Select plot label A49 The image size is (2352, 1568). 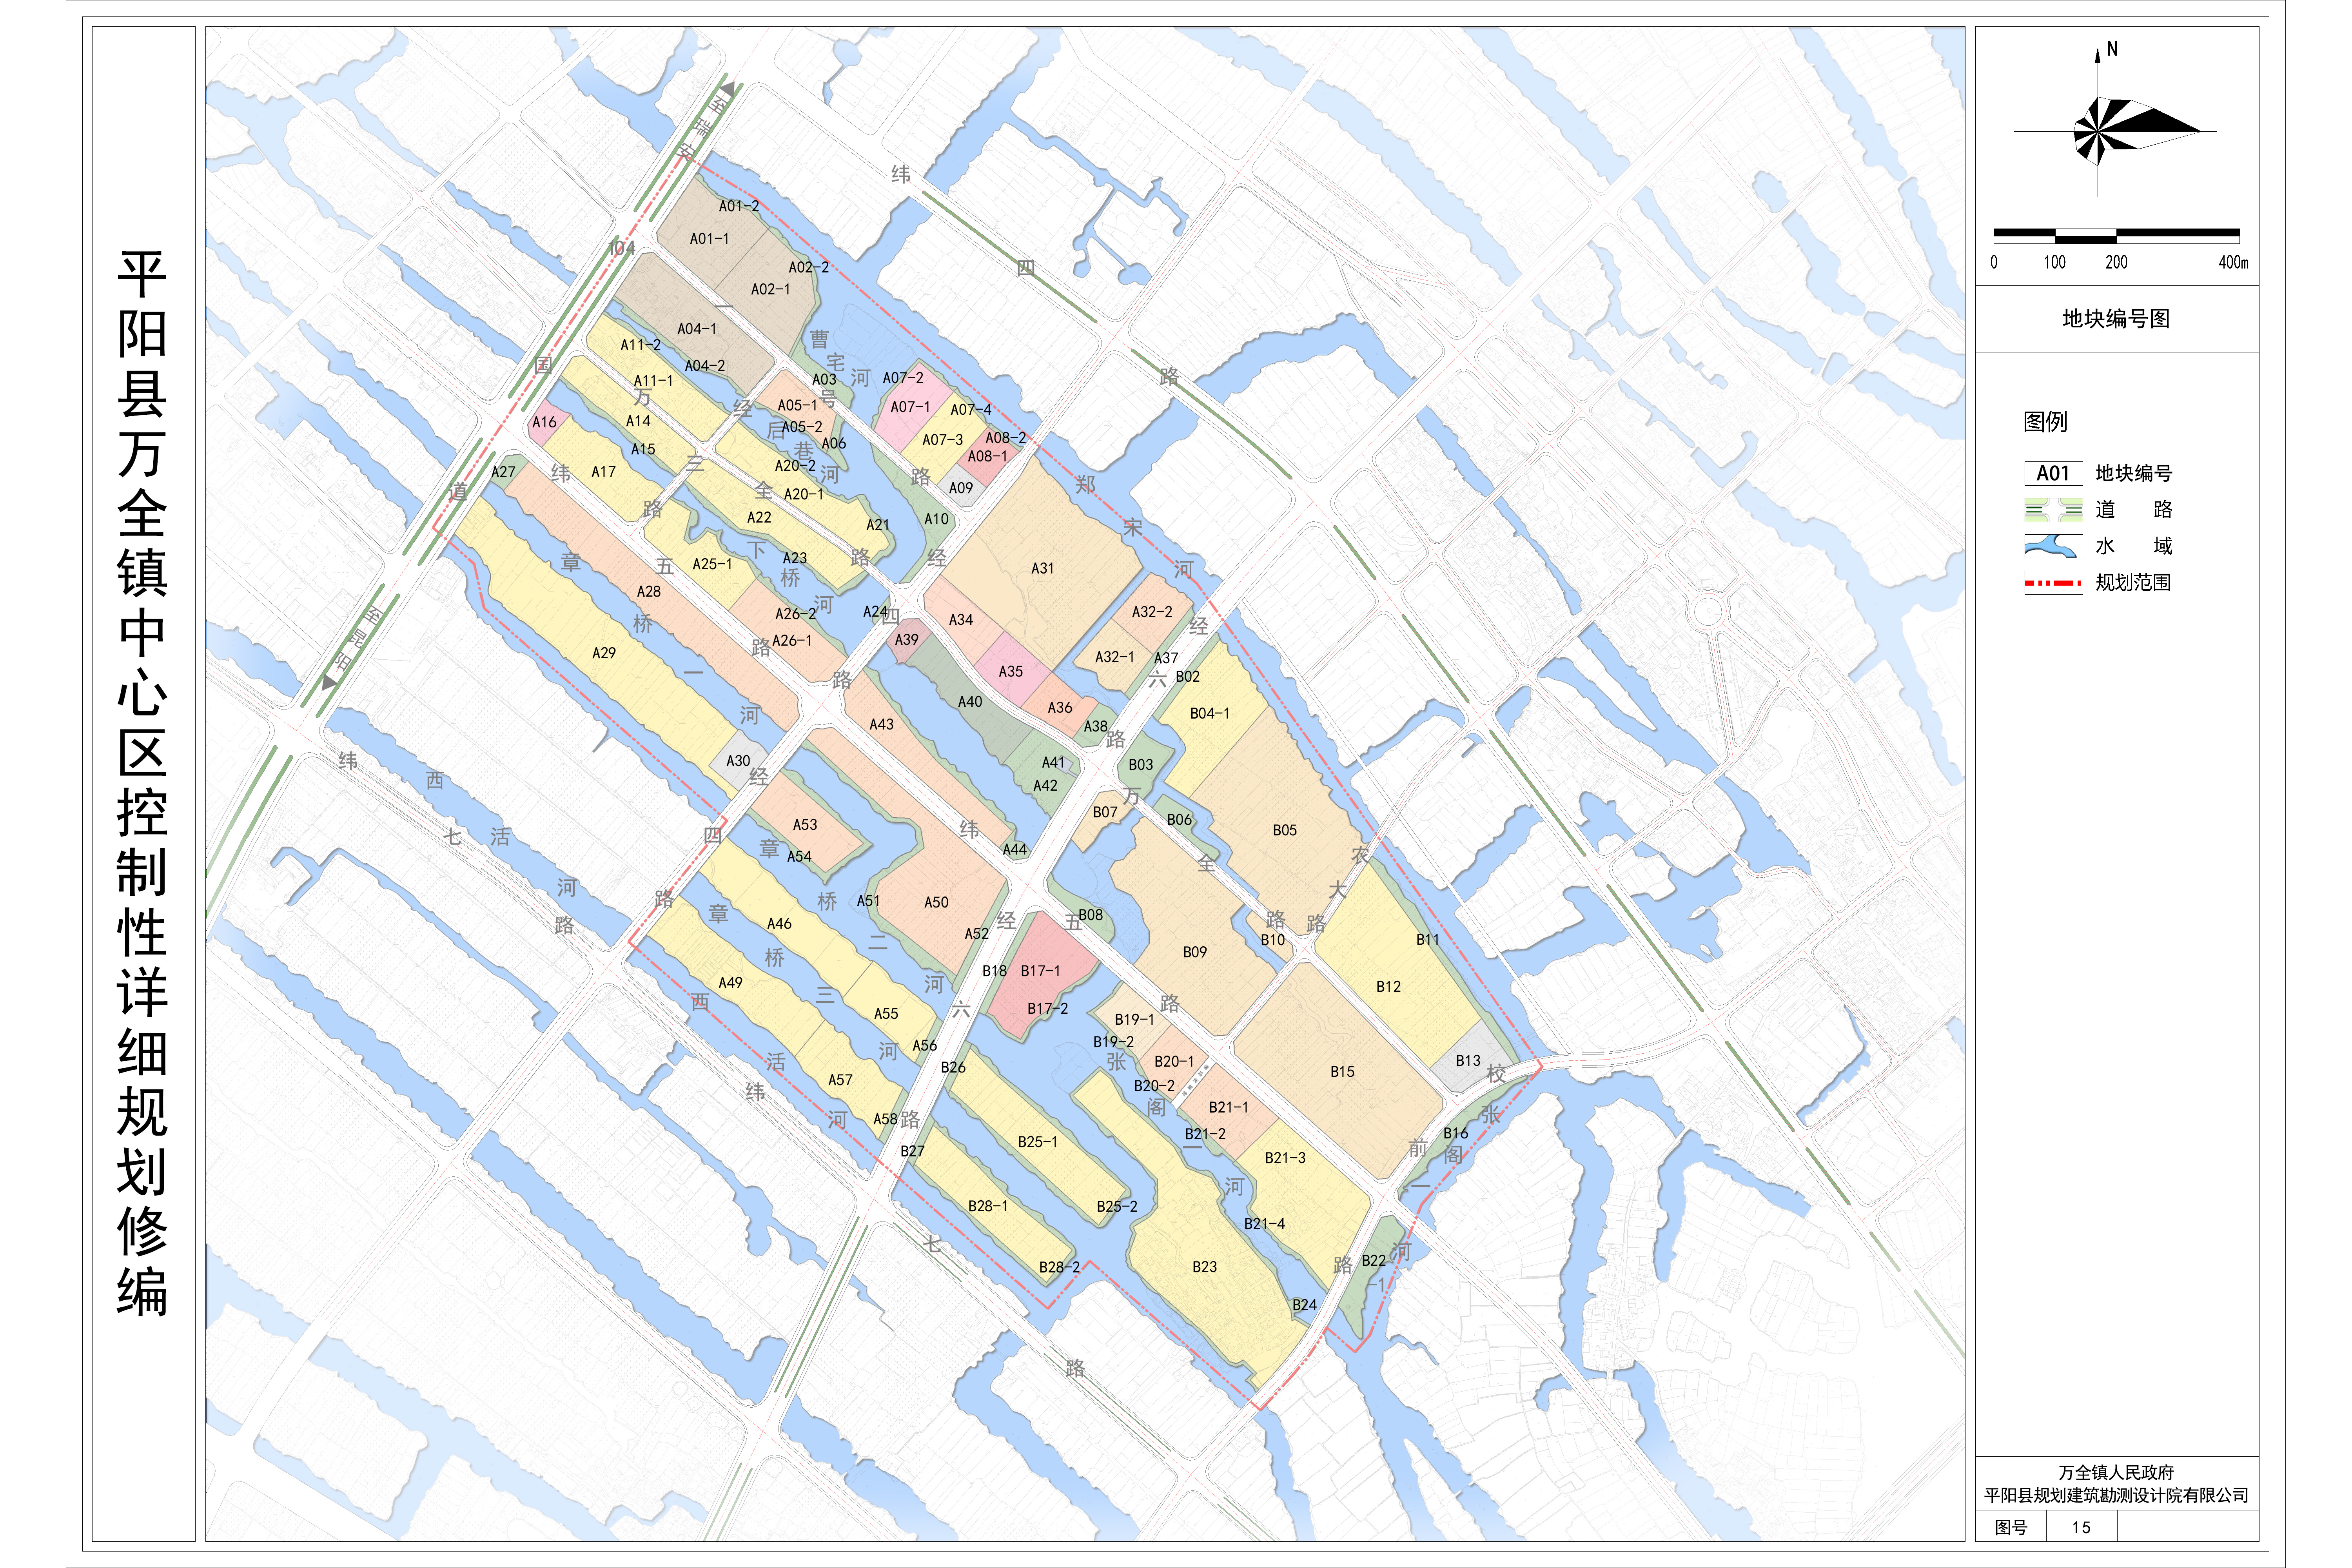click(x=730, y=983)
